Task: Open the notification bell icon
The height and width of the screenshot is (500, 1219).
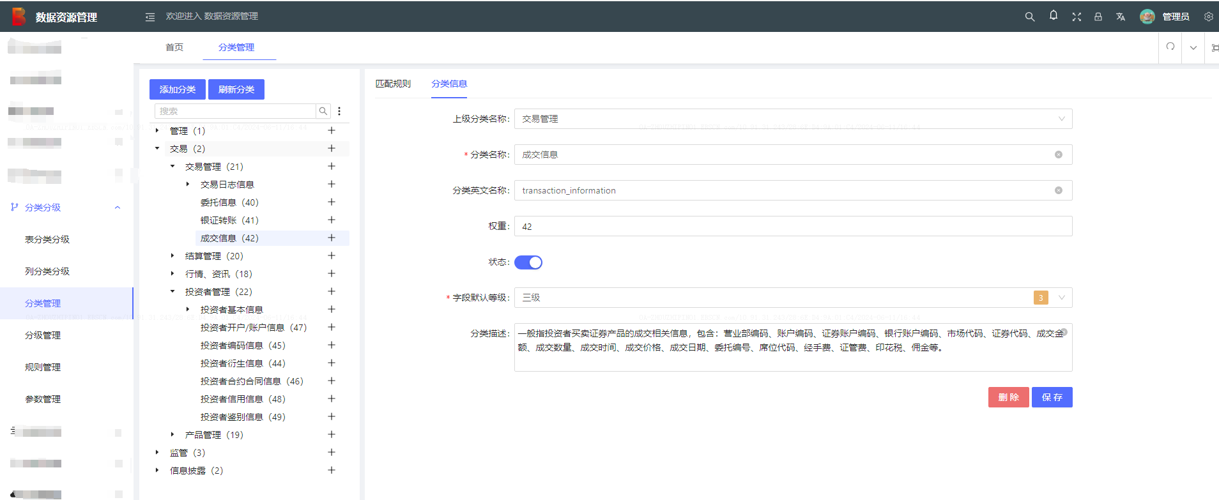Action: (1054, 15)
